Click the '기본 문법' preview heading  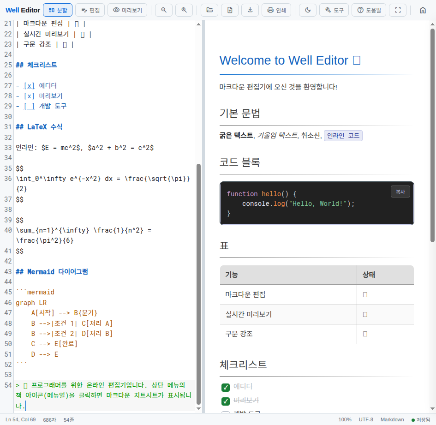pos(240,113)
